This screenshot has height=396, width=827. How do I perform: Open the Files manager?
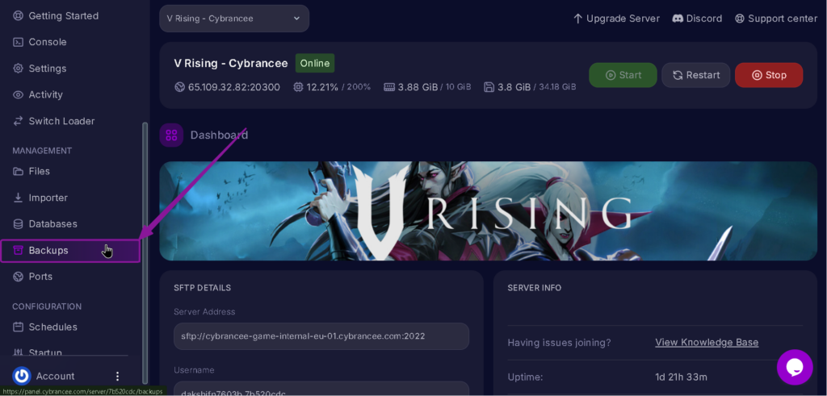coord(39,171)
